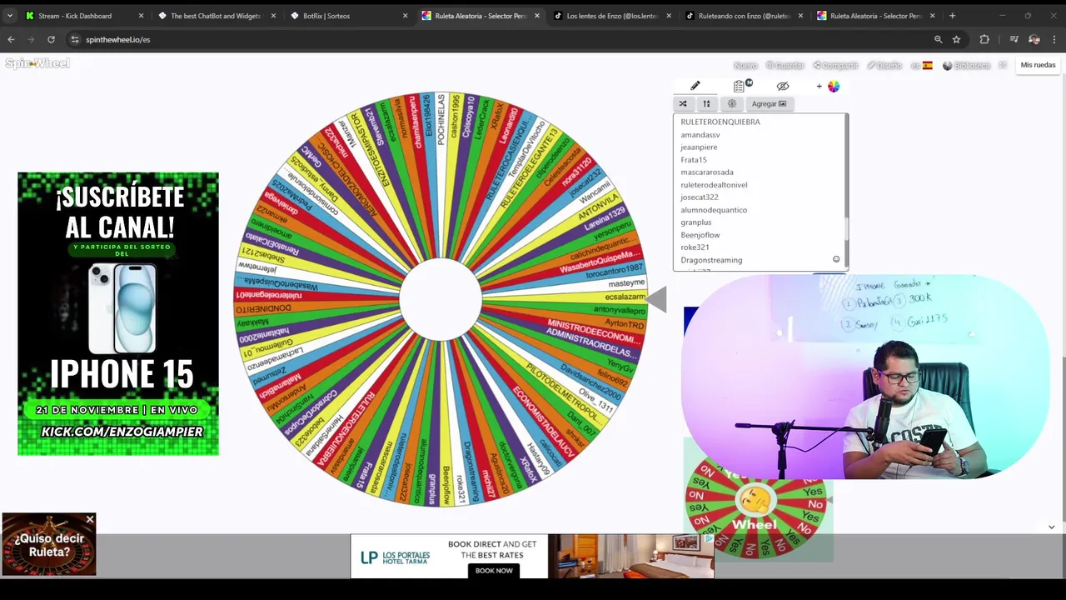This screenshot has height=600, width=1066.
Task: Switch to Los lentes de Enzo tab
Action: [x=612, y=16]
